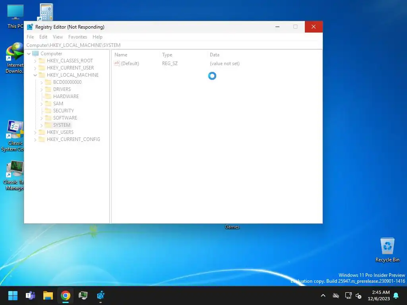Close the Registry Editor window

coord(314,27)
